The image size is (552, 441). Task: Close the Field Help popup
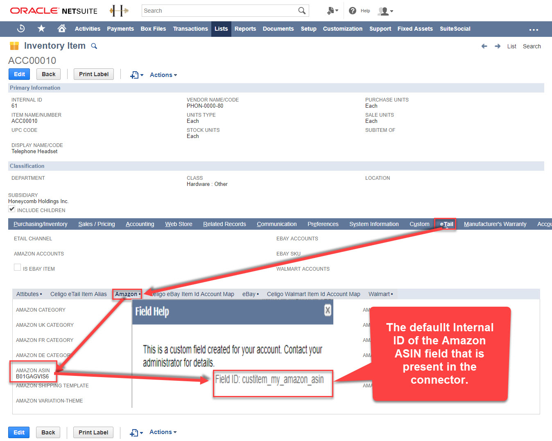pos(328,310)
